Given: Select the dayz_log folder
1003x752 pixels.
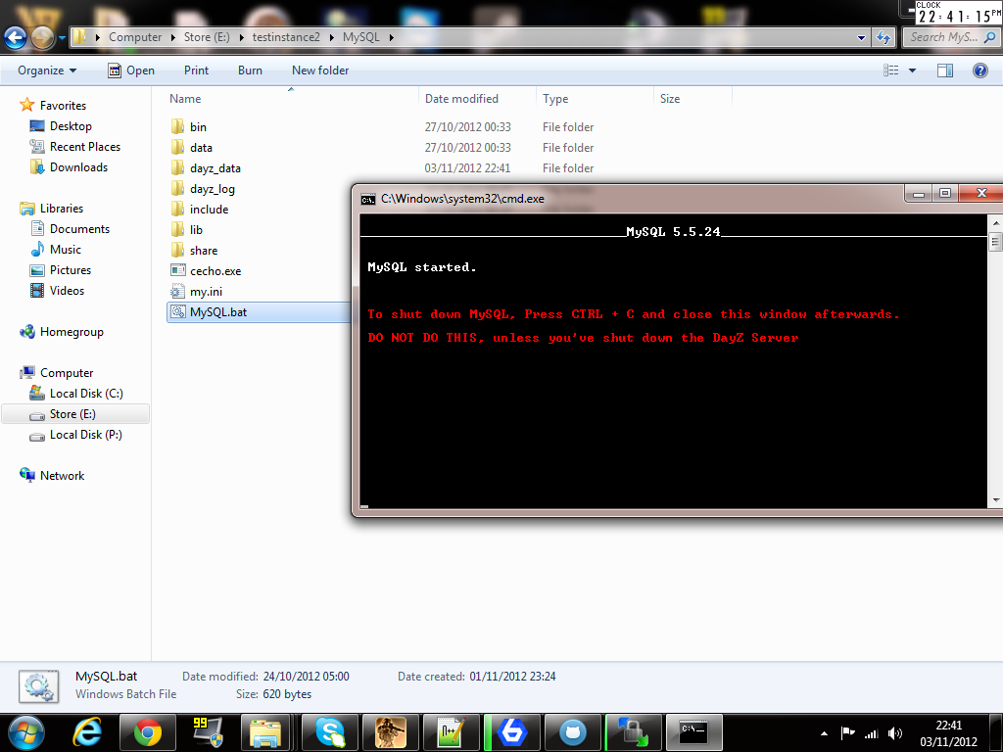Looking at the screenshot, I should point(213,189).
